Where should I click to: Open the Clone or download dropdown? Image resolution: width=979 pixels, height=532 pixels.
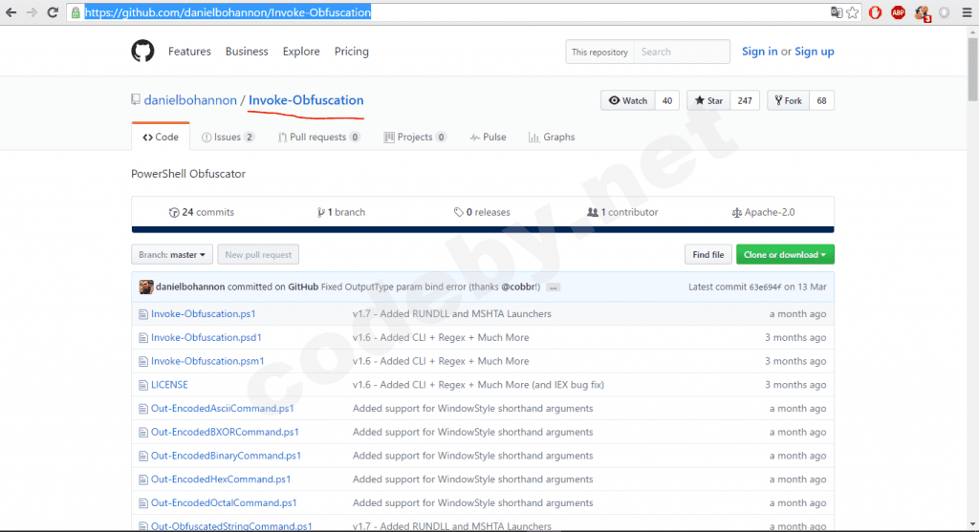[785, 254]
